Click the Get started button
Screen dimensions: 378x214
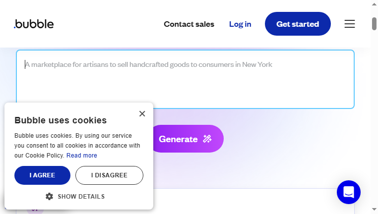(298, 24)
